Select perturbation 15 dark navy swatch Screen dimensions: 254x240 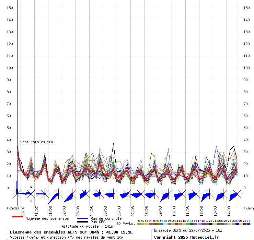(x=192, y=224)
